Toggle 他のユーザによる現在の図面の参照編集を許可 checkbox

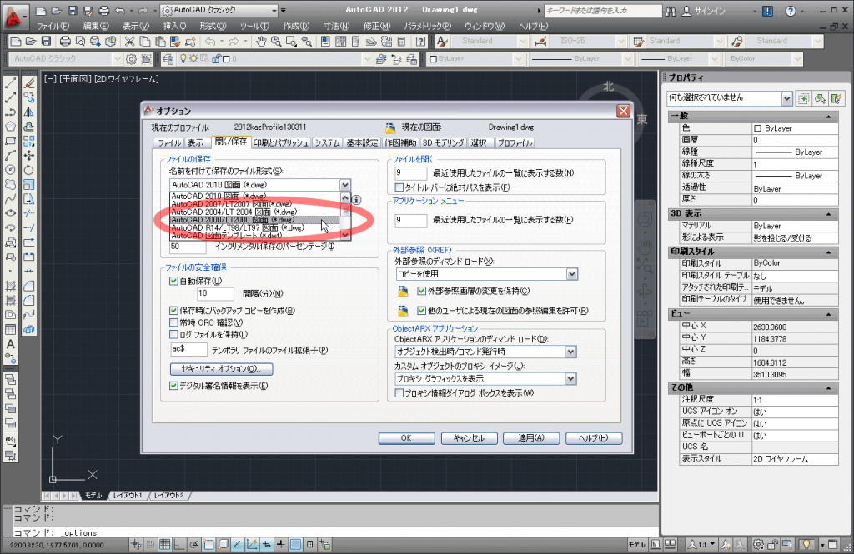click(x=421, y=310)
